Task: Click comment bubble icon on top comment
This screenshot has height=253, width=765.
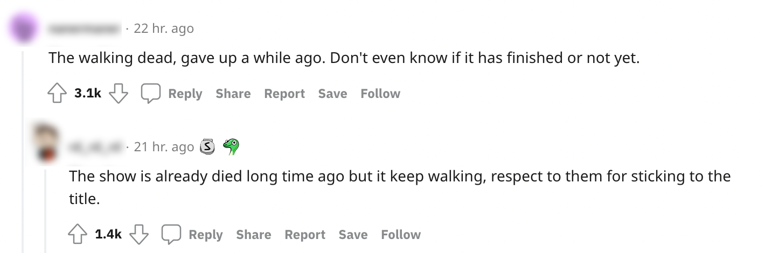Action: tap(150, 94)
